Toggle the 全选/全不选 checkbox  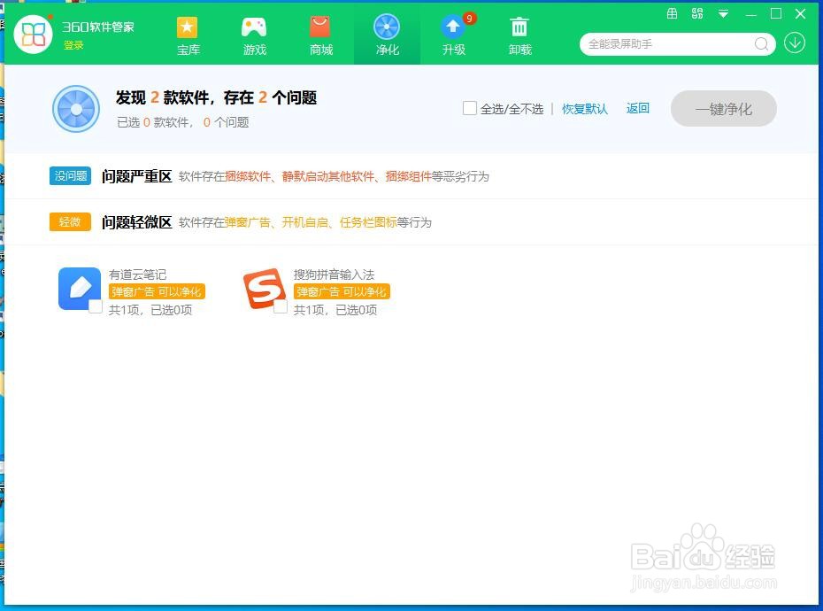coord(470,108)
